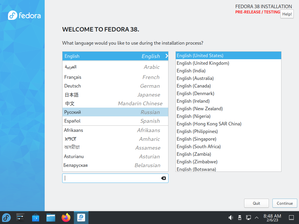This screenshot has height=224, width=299.
Task: Open the removable devices tray icon
Action: 240,218
